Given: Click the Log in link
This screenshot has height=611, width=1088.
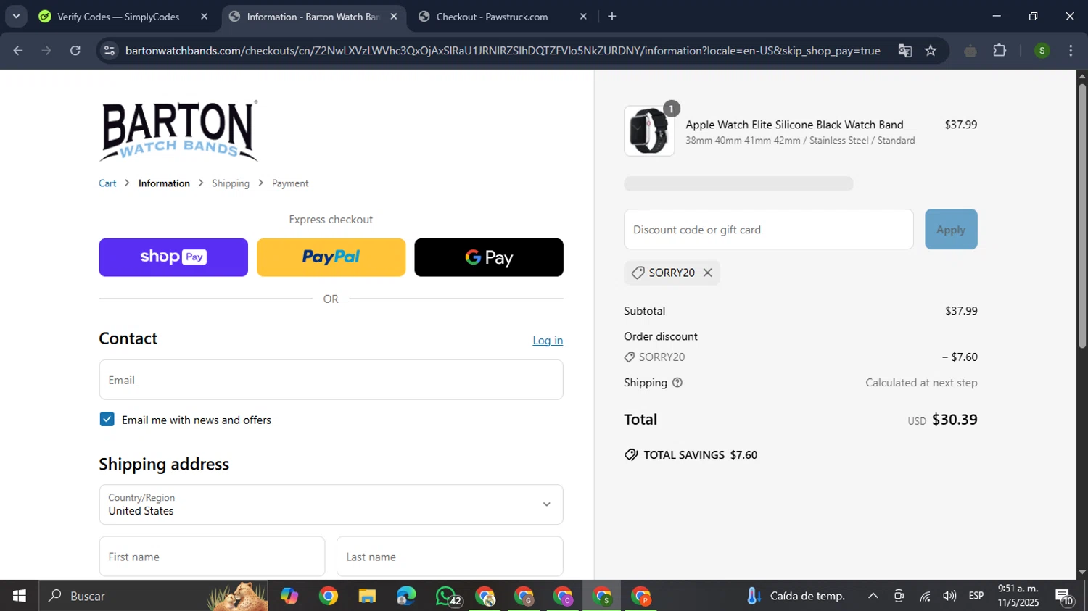Looking at the screenshot, I should tap(548, 341).
